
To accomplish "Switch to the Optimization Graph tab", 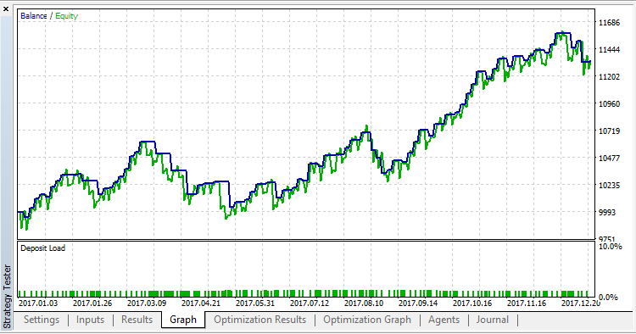I will coord(367,320).
